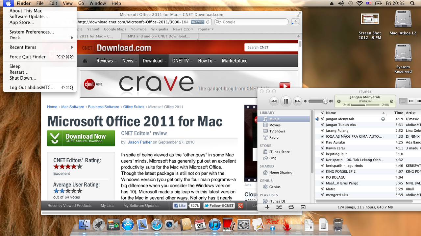Screen dimensions: 421x236
Task: Uncheck the Matre song checkbox
Action: [323, 189]
